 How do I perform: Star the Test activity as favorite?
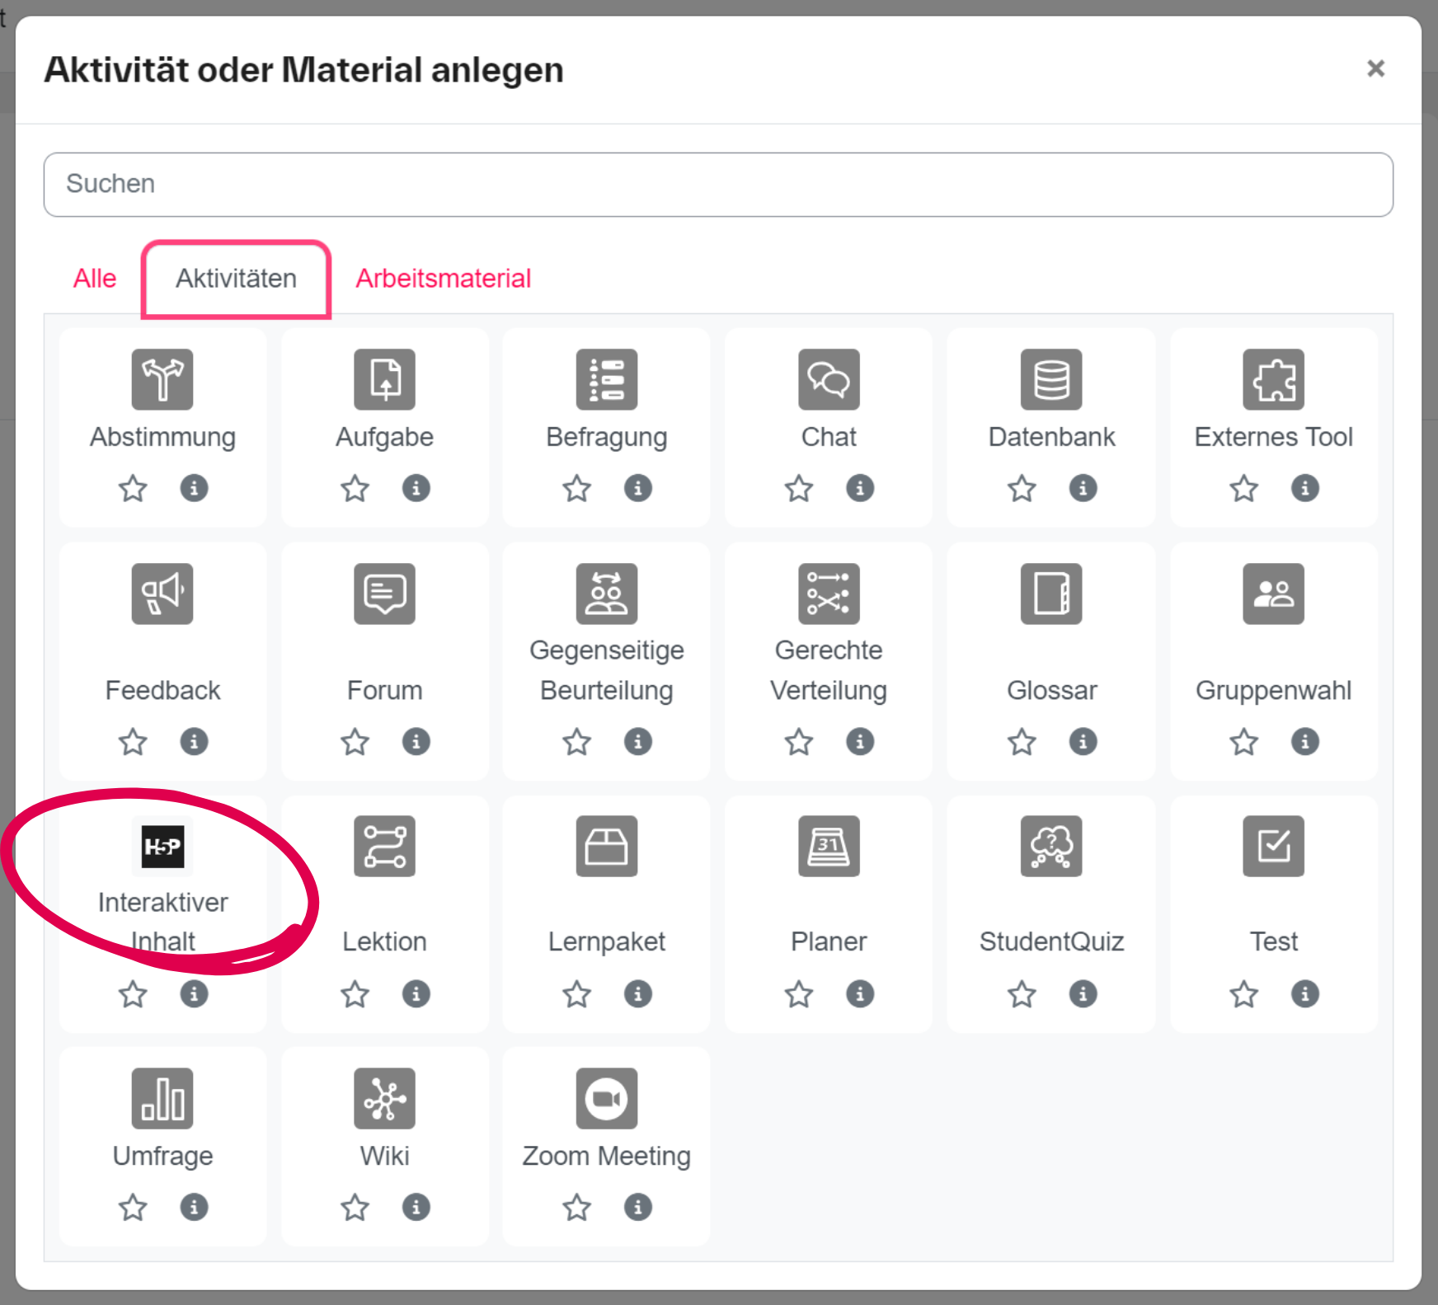click(1243, 994)
